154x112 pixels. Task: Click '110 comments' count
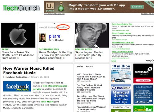point(84,92)
